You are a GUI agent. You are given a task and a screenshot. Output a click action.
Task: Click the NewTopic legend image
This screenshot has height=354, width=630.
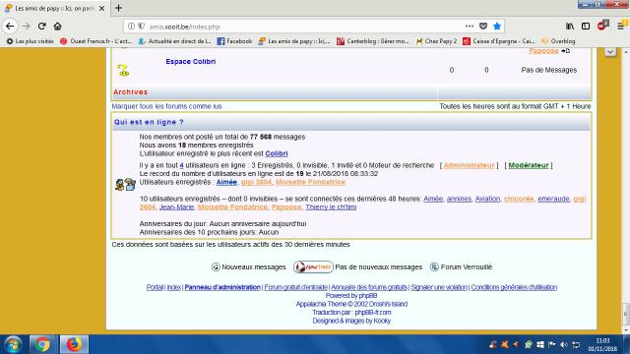[x=313, y=266]
